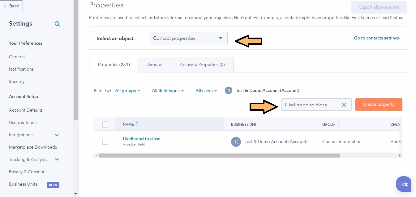Switch to the Groups tab
The width and height of the screenshot is (416, 197).
click(x=155, y=64)
